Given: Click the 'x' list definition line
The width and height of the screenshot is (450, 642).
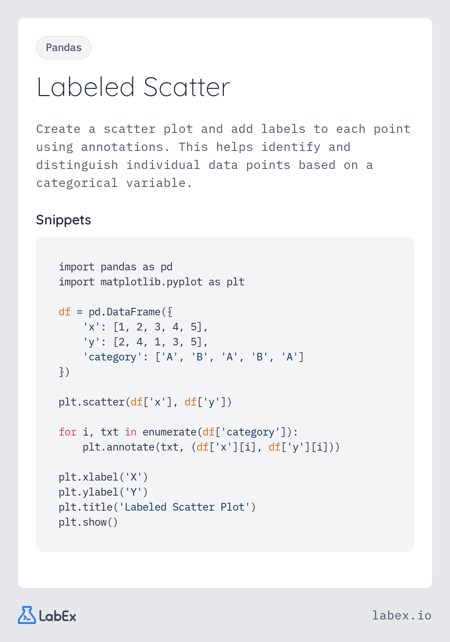Looking at the screenshot, I should tap(145, 327).
